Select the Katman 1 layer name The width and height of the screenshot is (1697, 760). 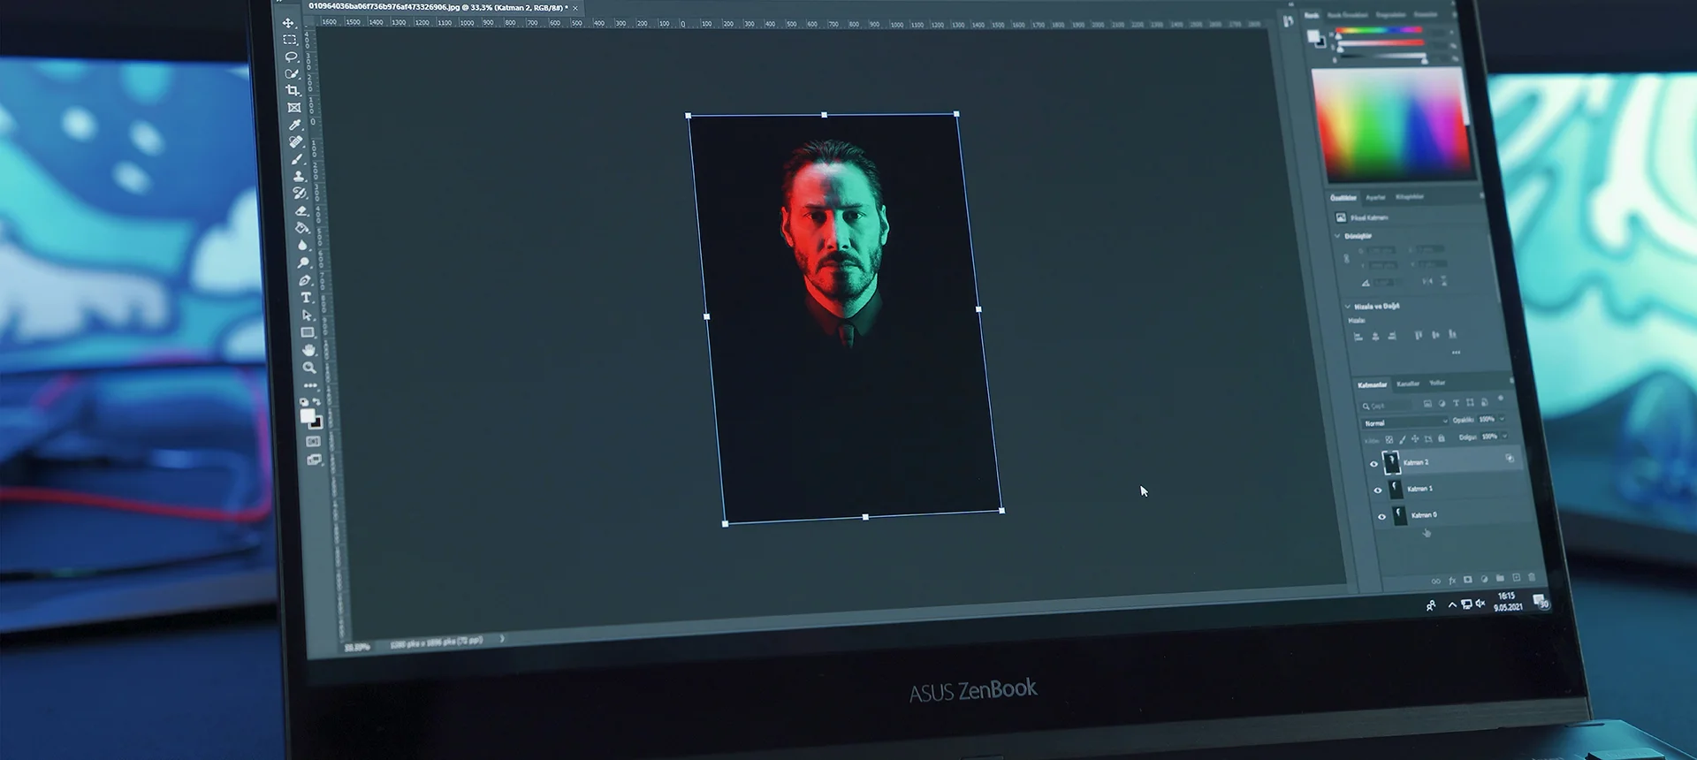1420,489
